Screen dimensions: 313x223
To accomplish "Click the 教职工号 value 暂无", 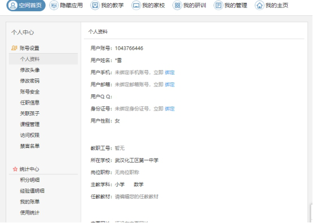I will [x=120, y=148].
